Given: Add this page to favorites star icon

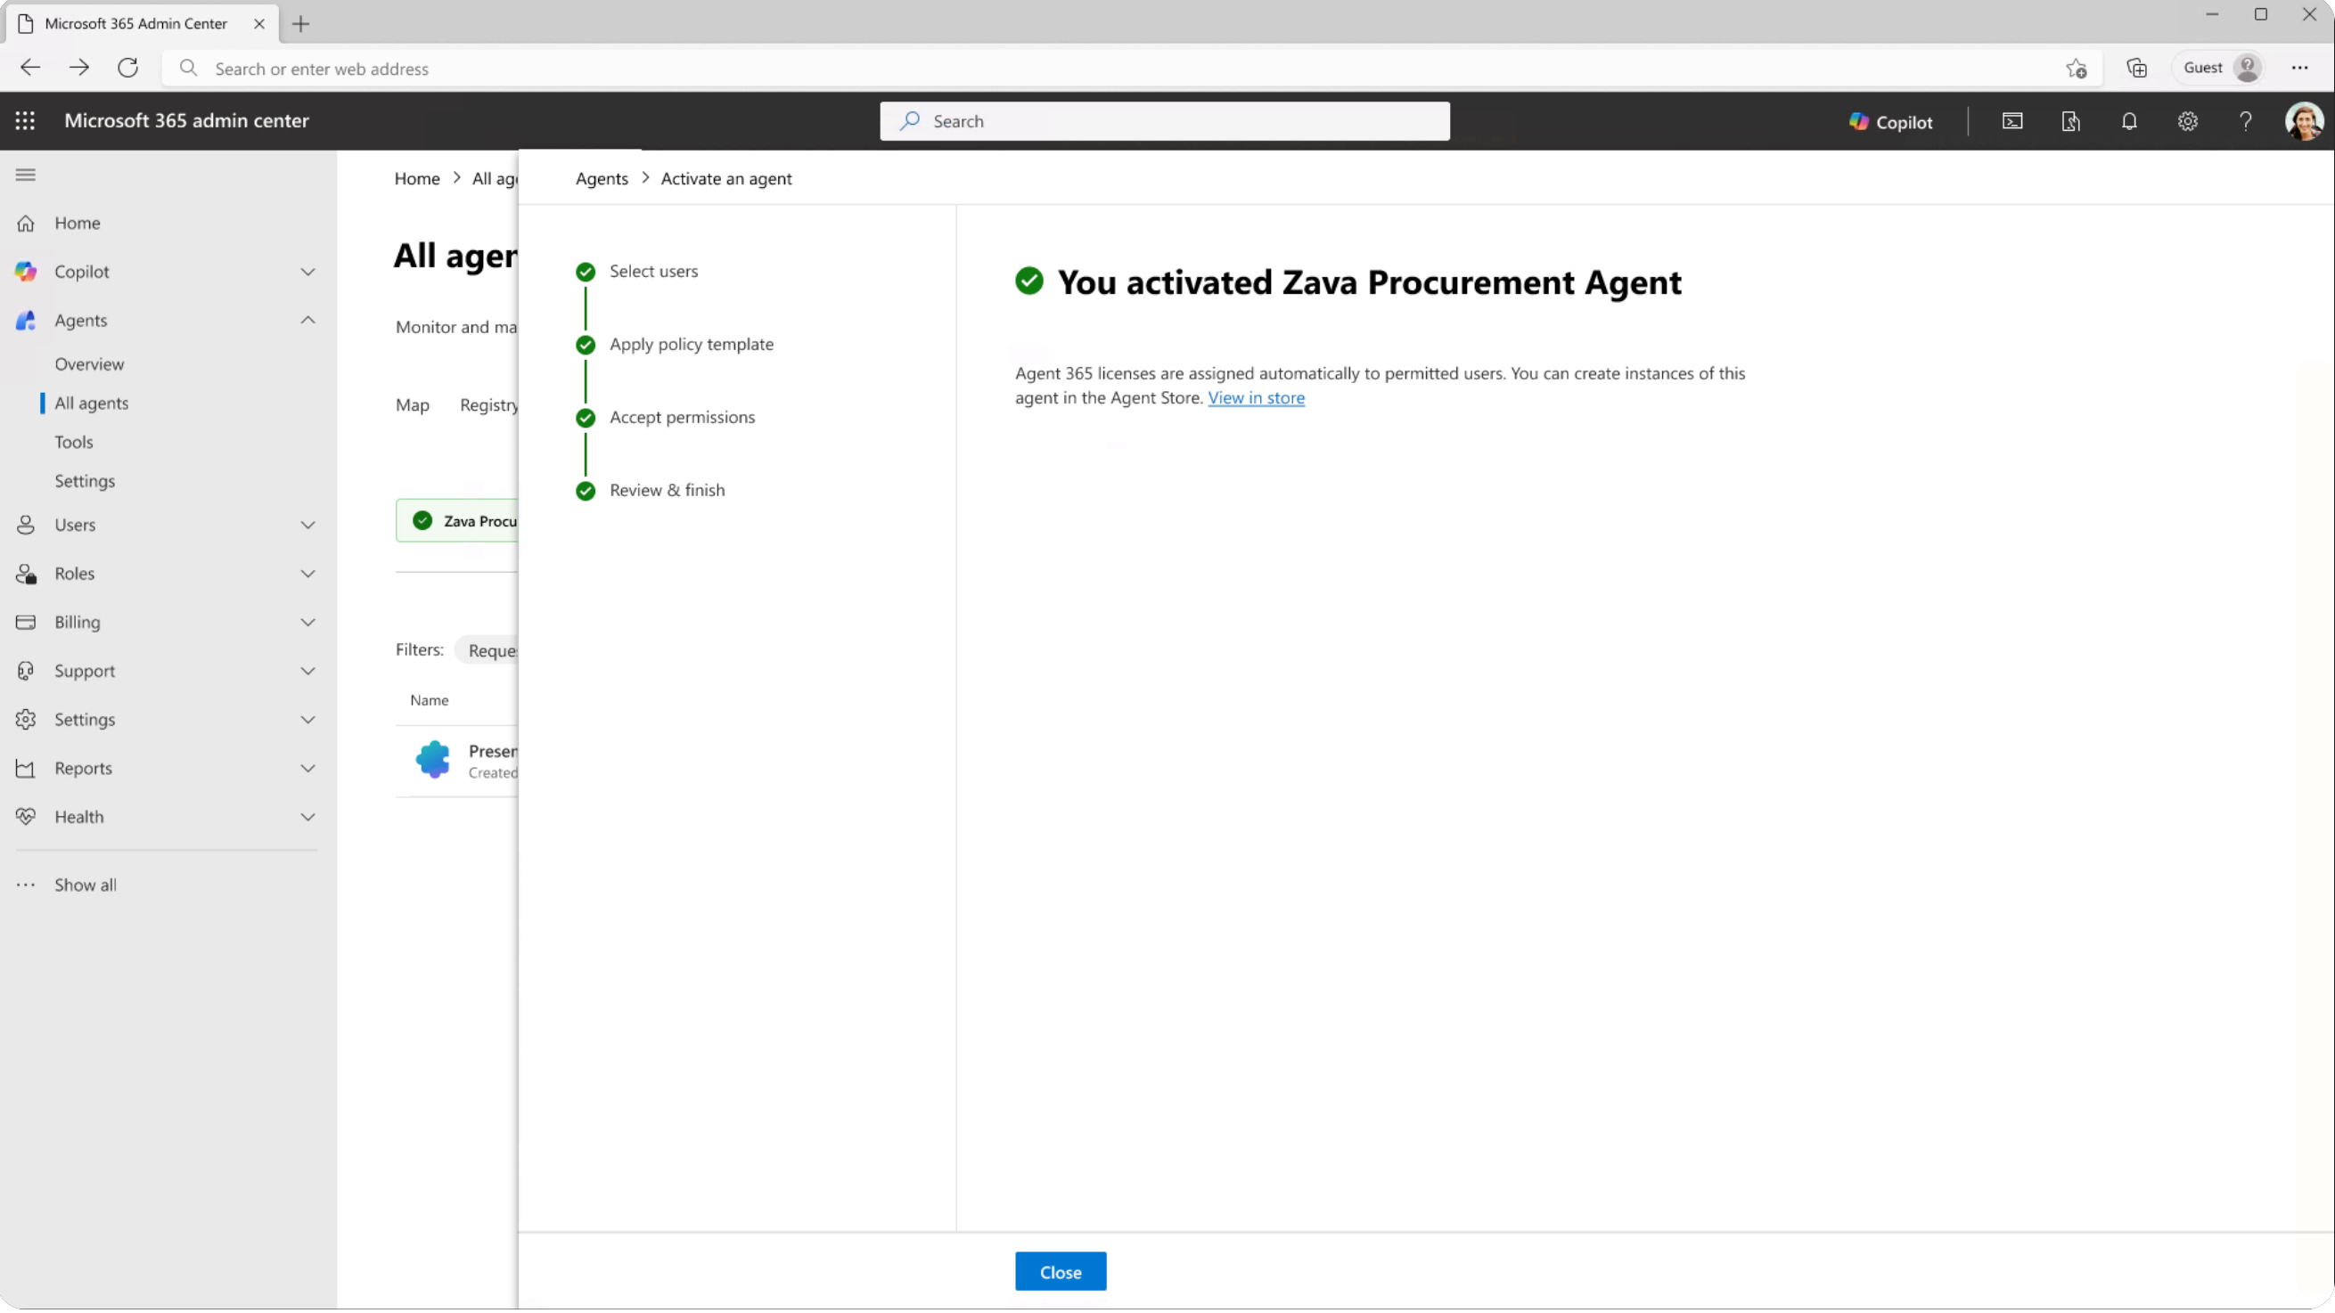Looking at the screenshot, I should pyautogui.click(x=2076, y=69).
